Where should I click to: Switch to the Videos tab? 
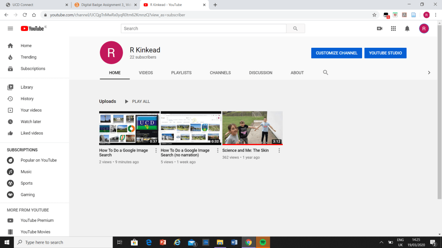tap(146, 73)
